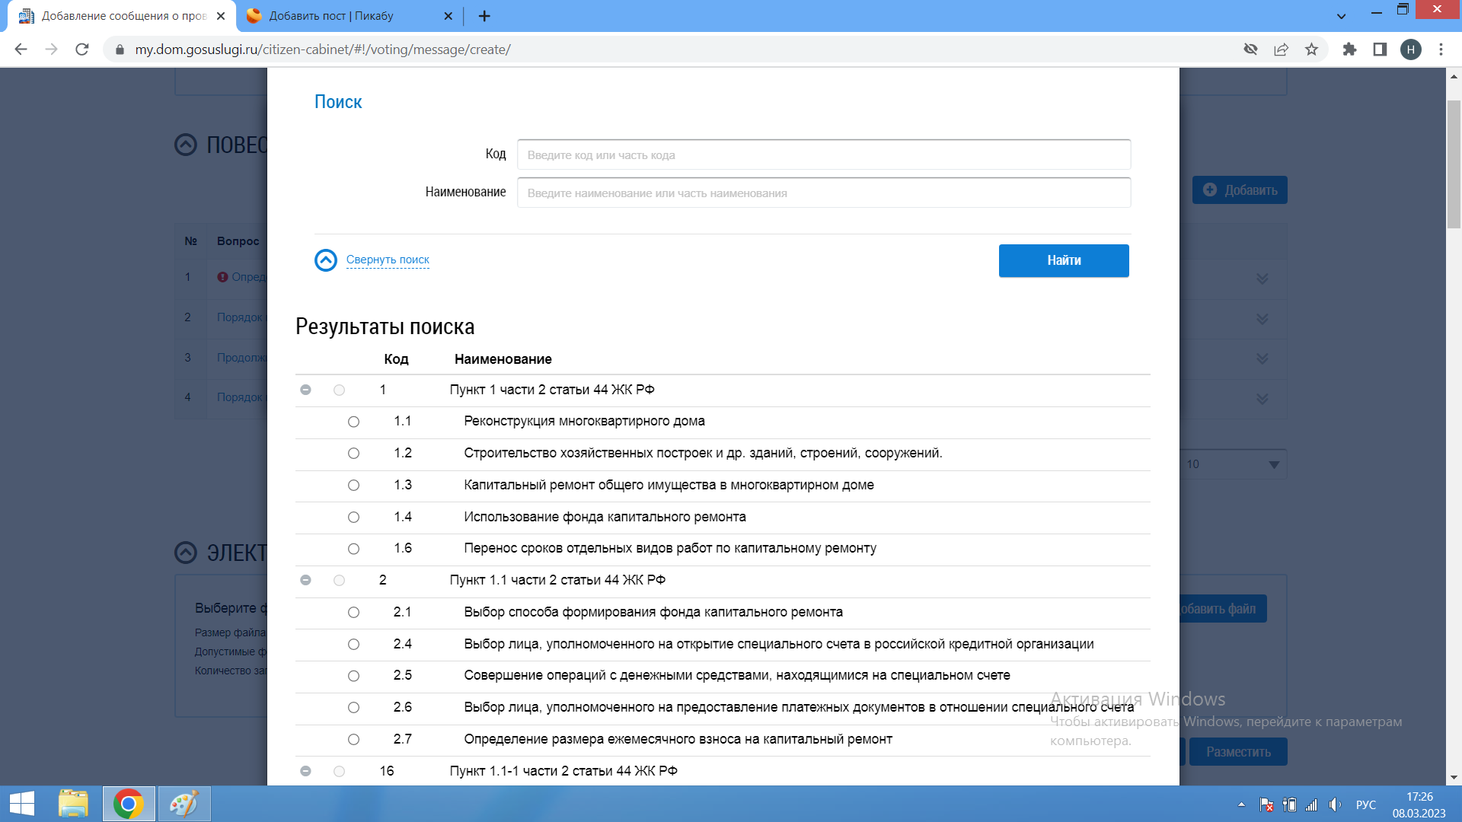
Task: Expand question row 1 double chevron
Action: [x=1262, y=279]
